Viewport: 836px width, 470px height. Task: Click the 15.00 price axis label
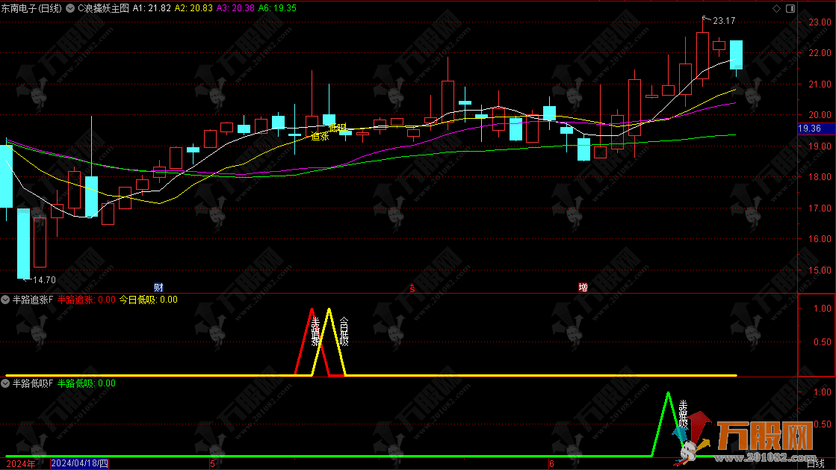[x=820, y=270]
